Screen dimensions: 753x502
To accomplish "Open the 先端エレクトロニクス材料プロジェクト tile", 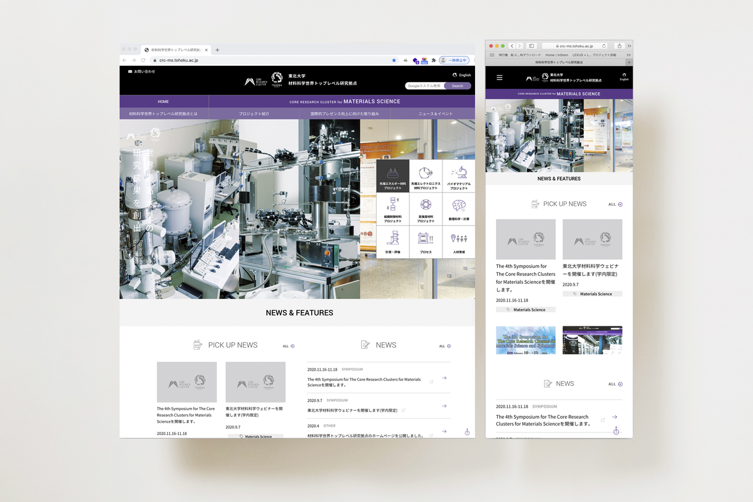I will pos(426,176).
